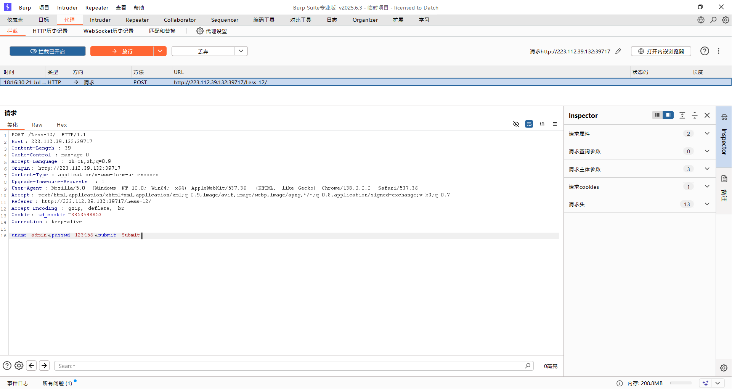Image resolution: width=732 pixels, height=389 pixels.
Task: Open the globe icon in top toolbar
Action: [x=701, y=20]
